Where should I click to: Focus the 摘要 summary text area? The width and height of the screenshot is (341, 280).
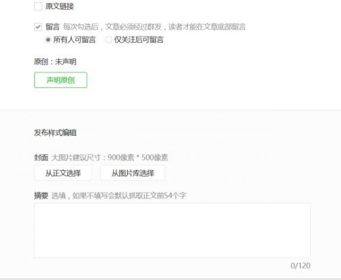coord(172,231)
